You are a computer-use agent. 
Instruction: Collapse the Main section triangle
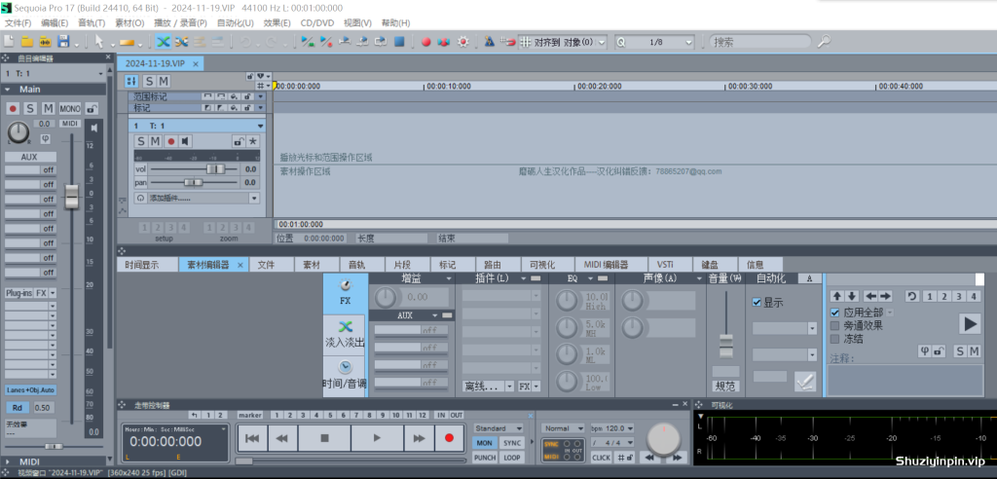pos(10,90)
